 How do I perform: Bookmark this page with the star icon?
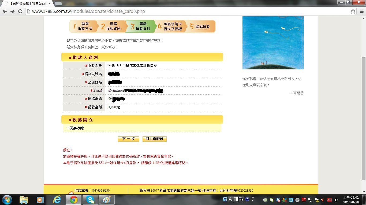click(x=353, y=11)
